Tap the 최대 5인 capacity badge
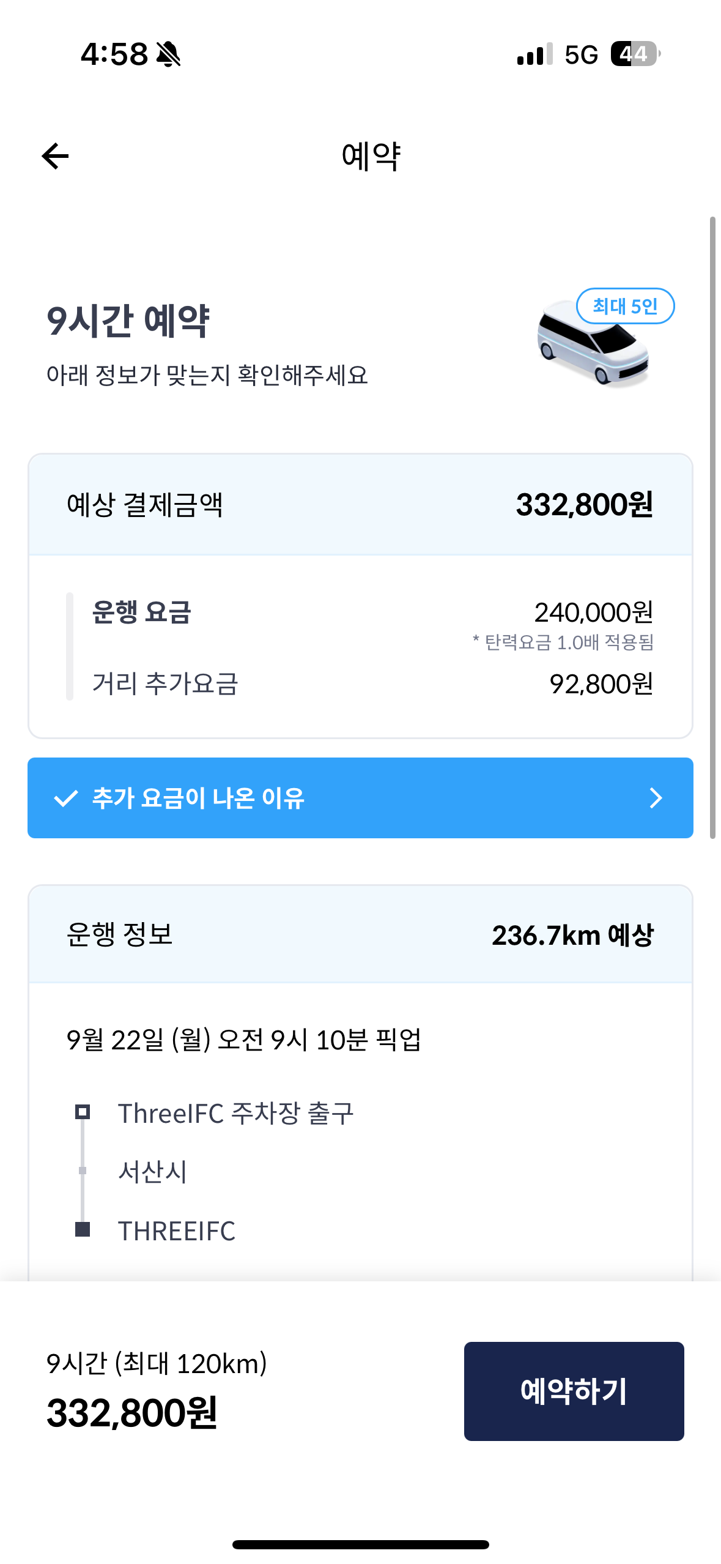Image resolution: width=721 pixels, height=1564 pixels. click(x=625, y=306)
